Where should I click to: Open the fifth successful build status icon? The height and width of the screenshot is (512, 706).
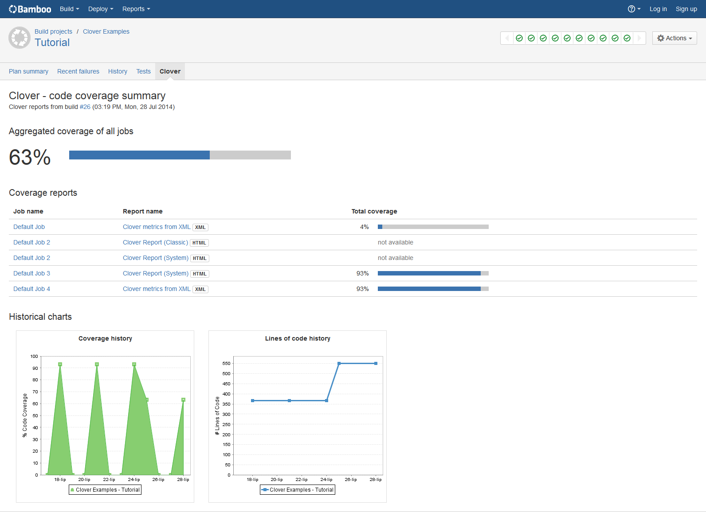[567, 38]
